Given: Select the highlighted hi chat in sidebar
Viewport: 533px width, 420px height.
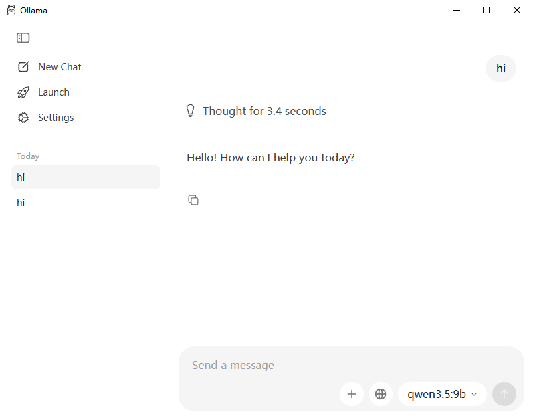Looking at the screenshot, I should click(x=86, y=177).
